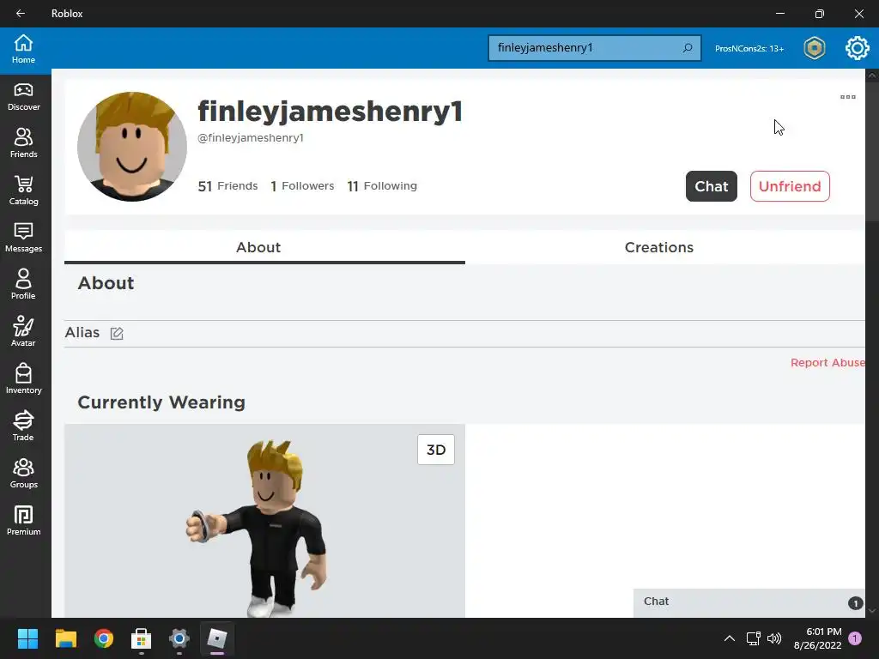Open the Groups sidebar item
The height and width of the screenshot is (659, 879).
click(x=23, y=474)
